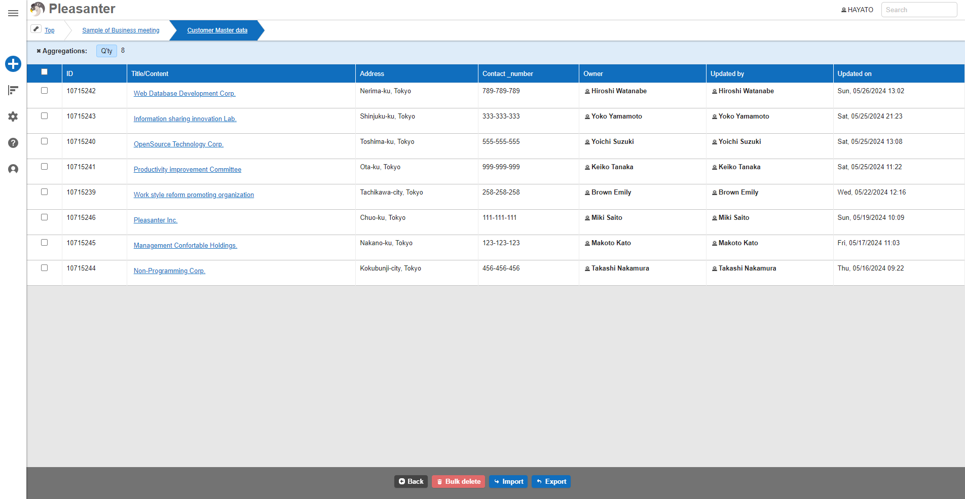Sort by the Title/Content column header
This screenshot has width=965, height=499.
[241, 73]
